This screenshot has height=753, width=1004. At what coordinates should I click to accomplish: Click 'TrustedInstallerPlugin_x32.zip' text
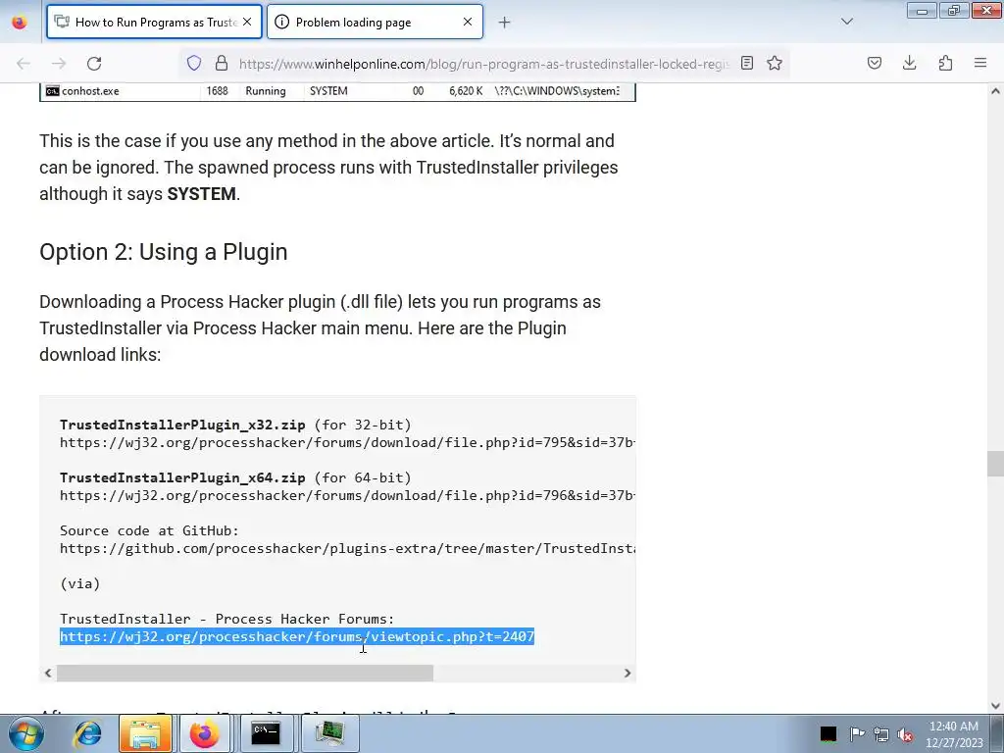(182, 426)
